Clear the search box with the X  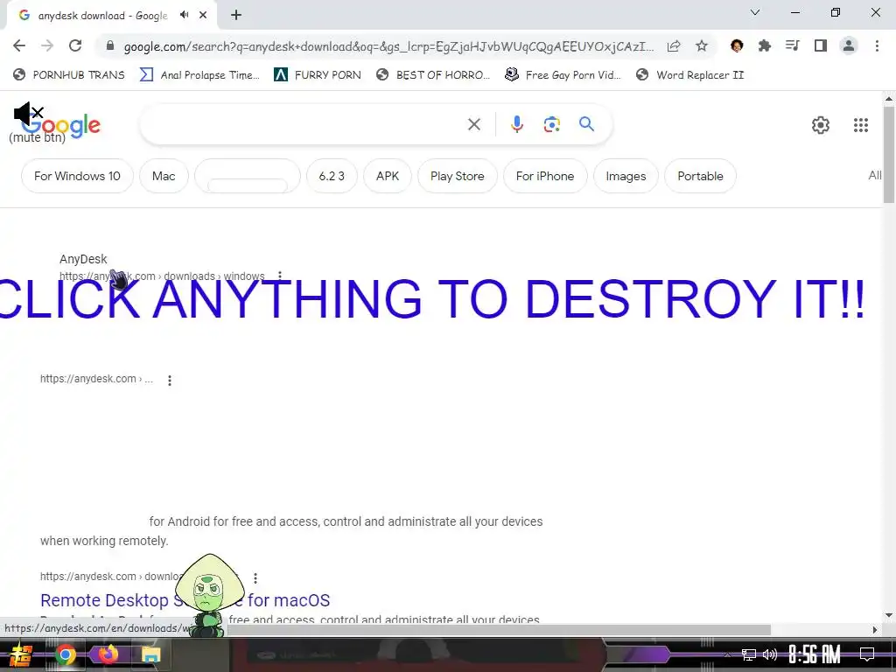(x=473, y=124)
